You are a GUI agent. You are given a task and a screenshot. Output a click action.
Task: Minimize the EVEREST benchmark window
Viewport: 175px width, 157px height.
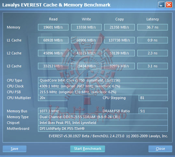(161, 5)
